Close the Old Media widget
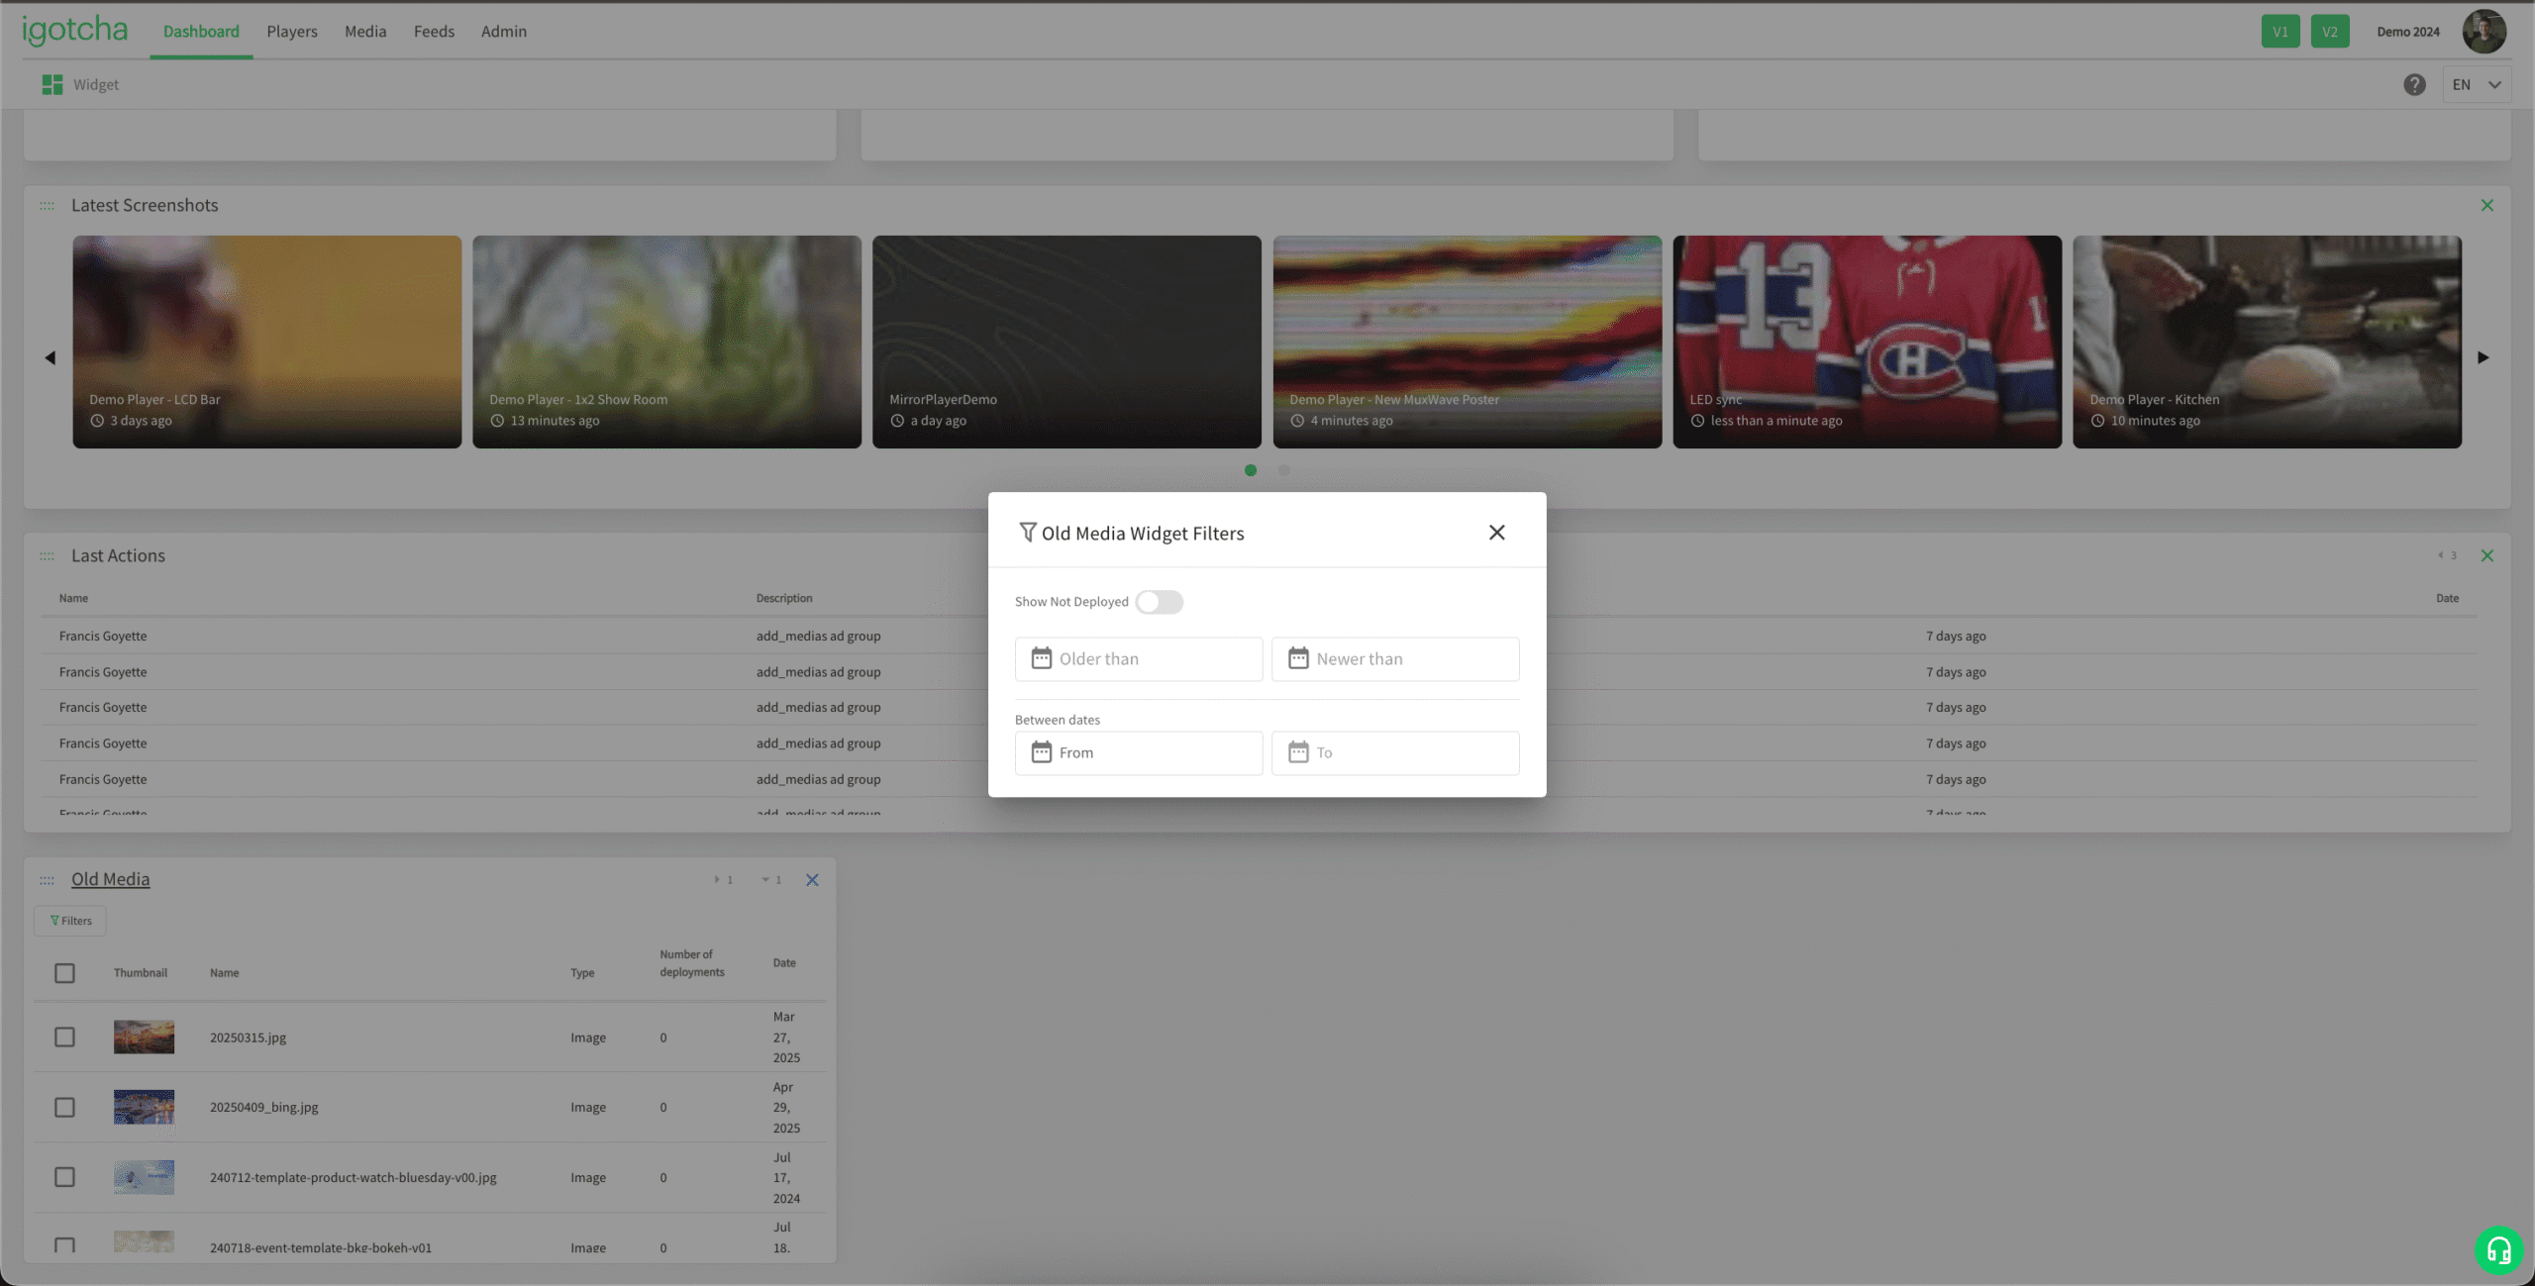 click(812, 880)
